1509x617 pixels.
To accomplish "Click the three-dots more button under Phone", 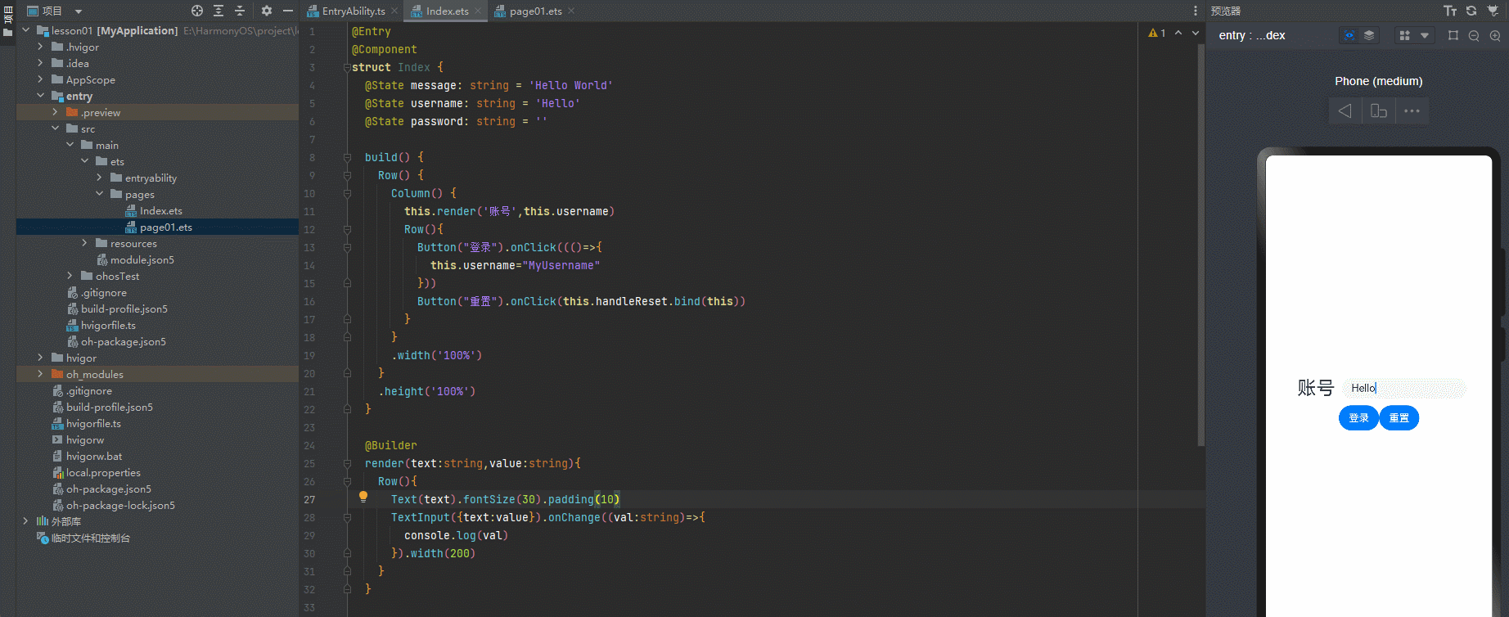I will pyautogui.click(x=1412, y=111).
